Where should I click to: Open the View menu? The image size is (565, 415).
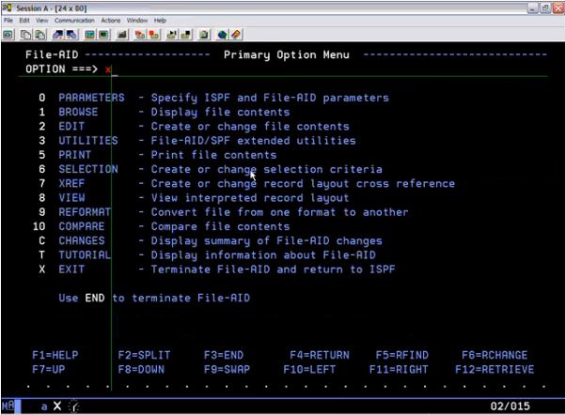41,21
